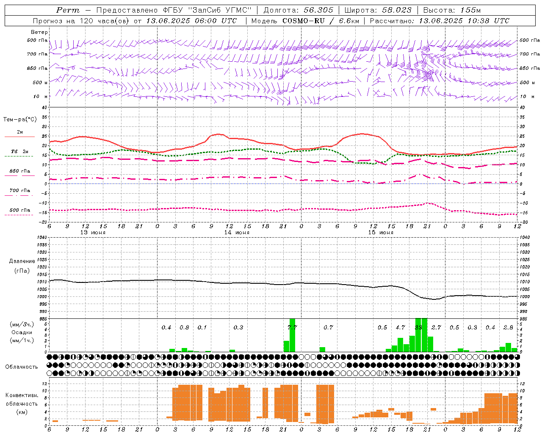Click the "Тем-ра(°C)" temperature panel label
Viewport: 542px width, 433px height.
20,120
